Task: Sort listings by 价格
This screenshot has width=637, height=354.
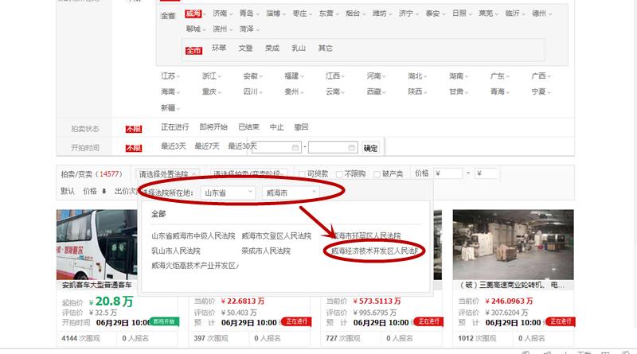Action: click(90, 191)
